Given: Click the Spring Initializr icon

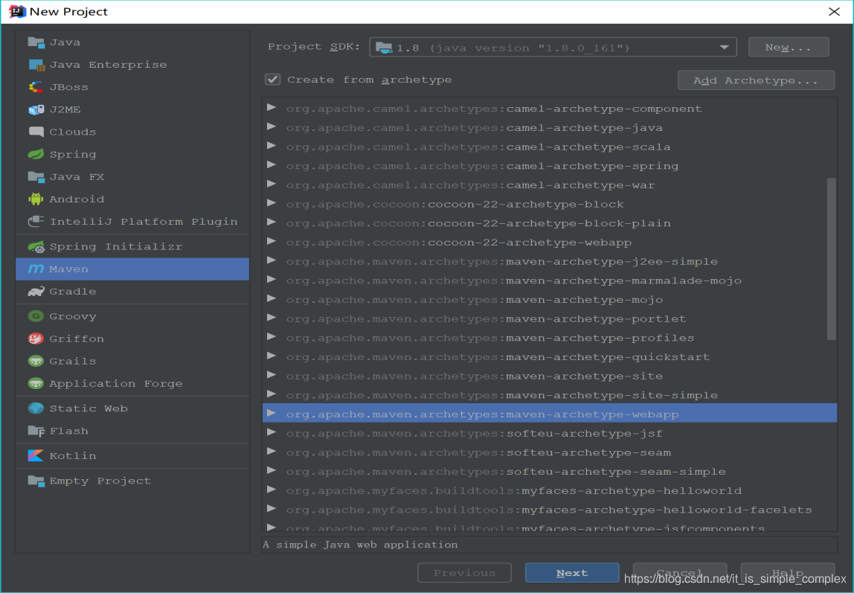Looking at the screenshot, I should [36, 247].
